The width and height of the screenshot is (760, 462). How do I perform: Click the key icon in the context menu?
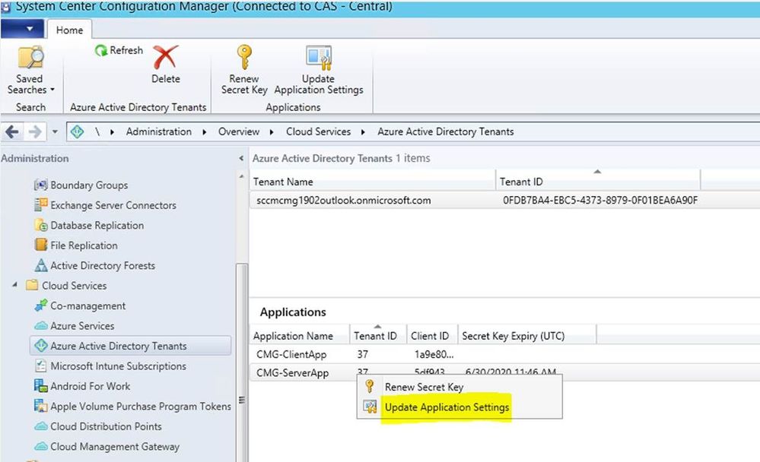click(x=369, y=387)
